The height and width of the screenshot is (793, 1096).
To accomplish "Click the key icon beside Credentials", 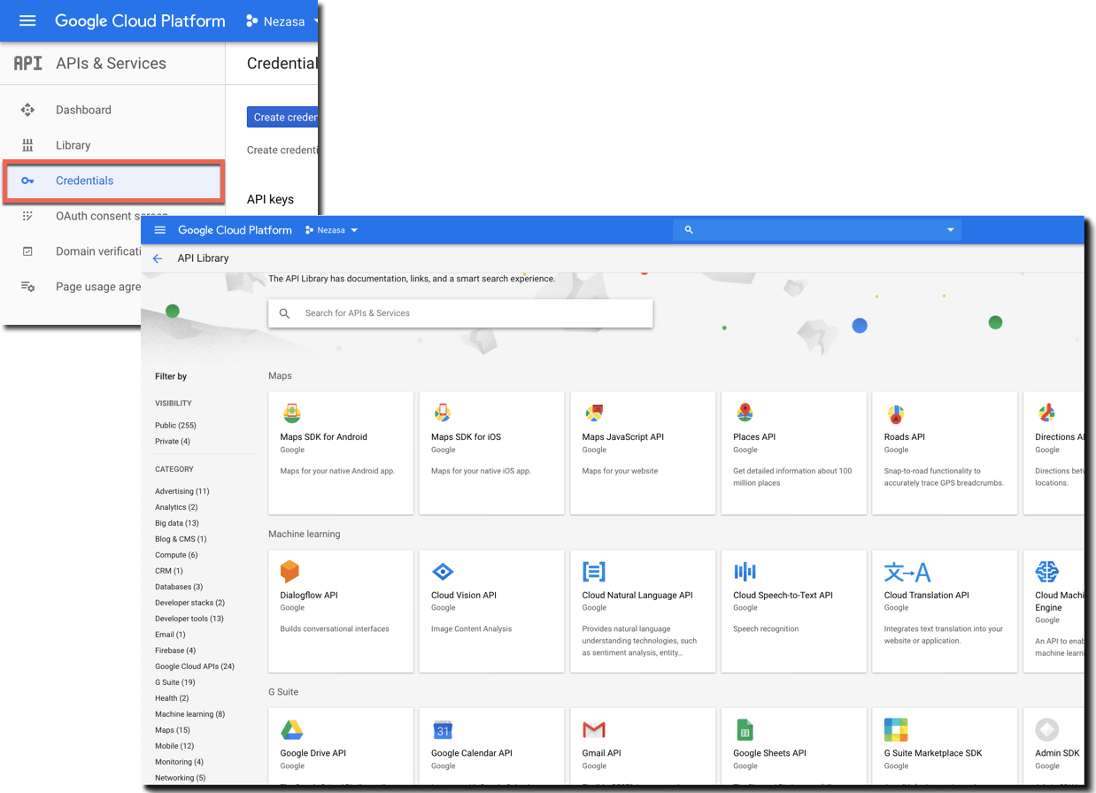I will pyautogui.click(x=27, y=181).
